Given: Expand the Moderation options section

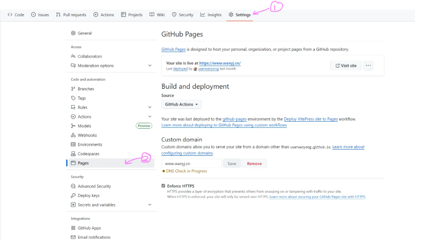Looking at the screenshot, I should [150, 66].
